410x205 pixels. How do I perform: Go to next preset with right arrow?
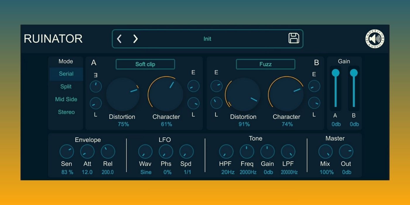(x=135, y=38)
